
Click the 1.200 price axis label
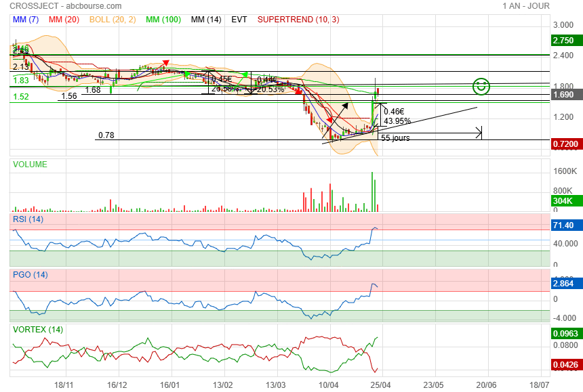click(563, 117)
